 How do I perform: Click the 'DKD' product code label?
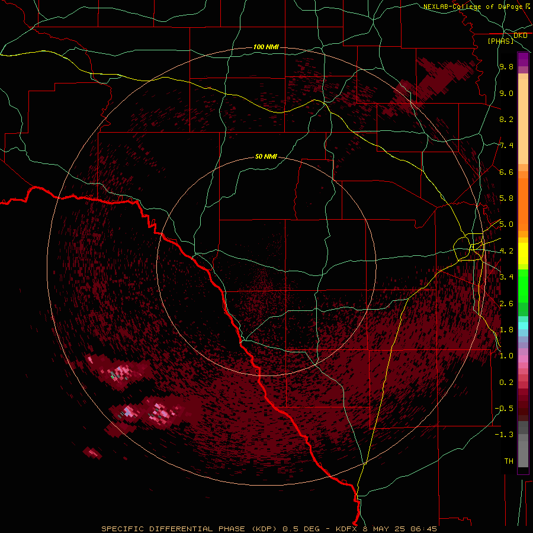coord(521,36)
